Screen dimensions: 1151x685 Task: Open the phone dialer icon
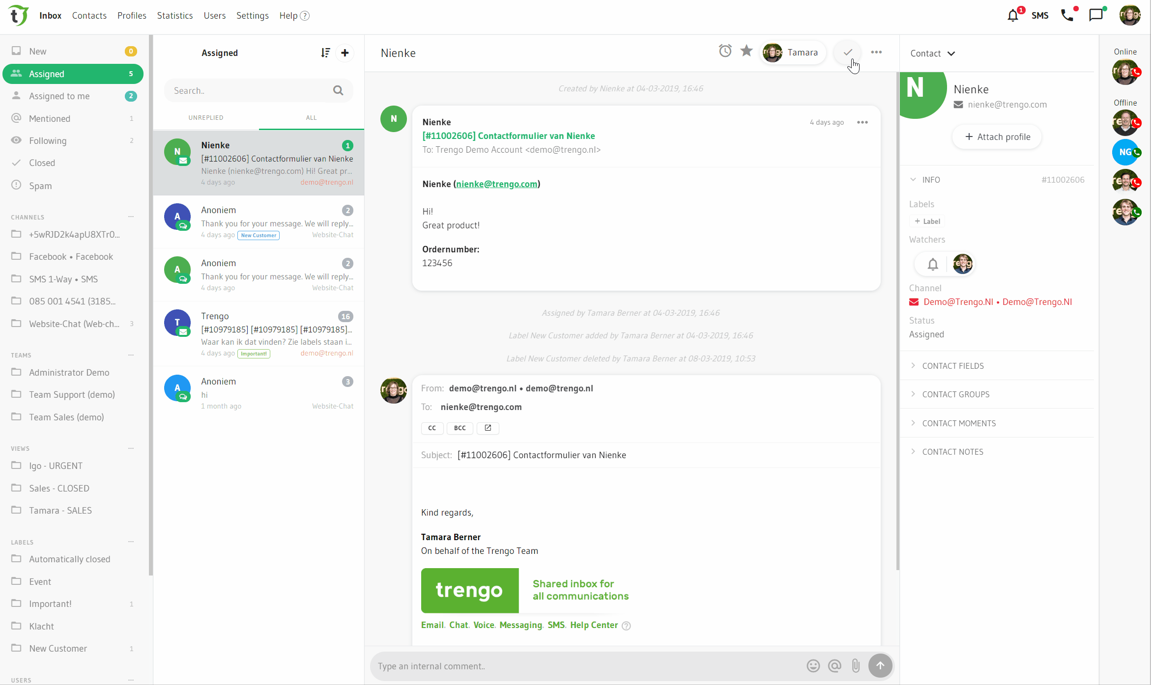[x=1067, y=15]
